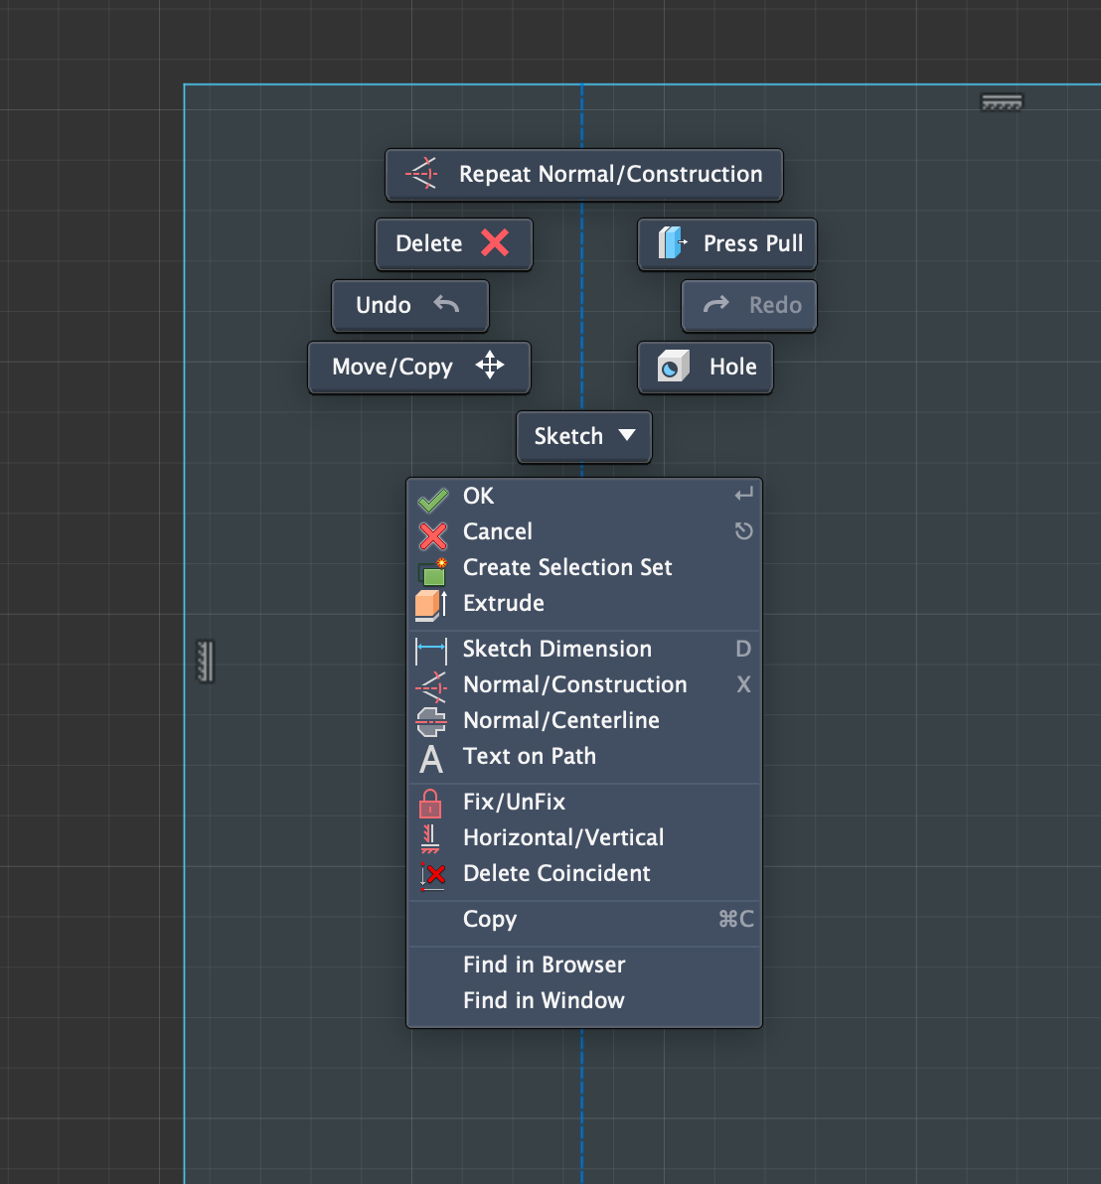Image resolution: width=1101 pixels, height=1184 pixels.
Task: Click the constraint glyph on left sketch edge
Action: [x=206, y=661]
